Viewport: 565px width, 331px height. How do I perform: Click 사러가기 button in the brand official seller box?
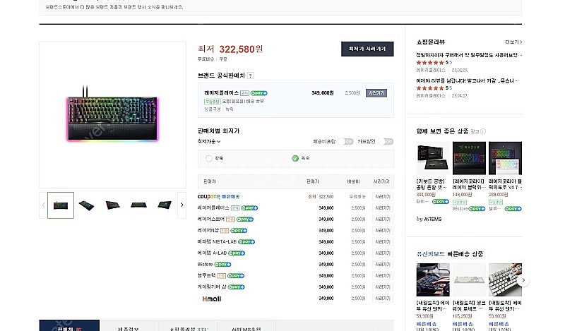coord(376,93)
